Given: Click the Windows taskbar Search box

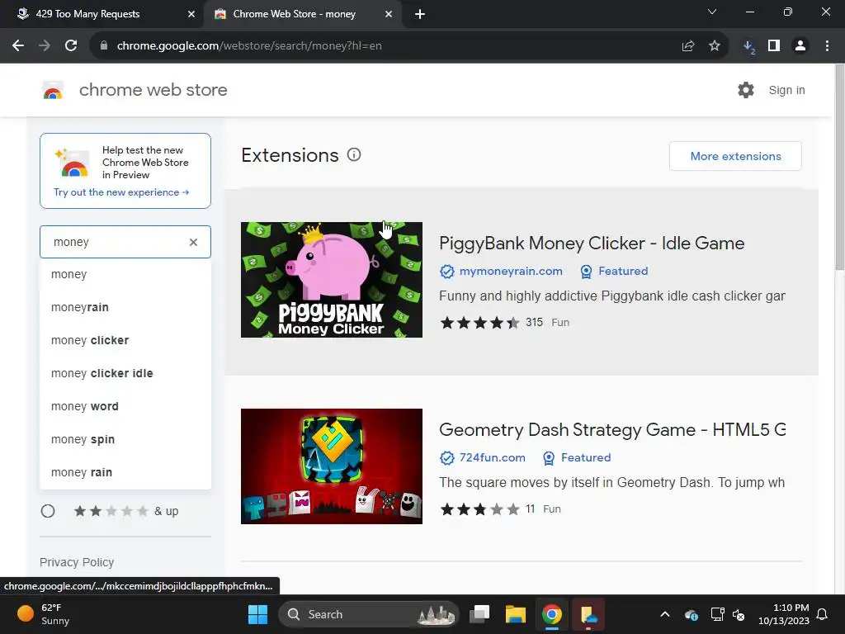Looking at the screenshot, I should pos(368,614).
